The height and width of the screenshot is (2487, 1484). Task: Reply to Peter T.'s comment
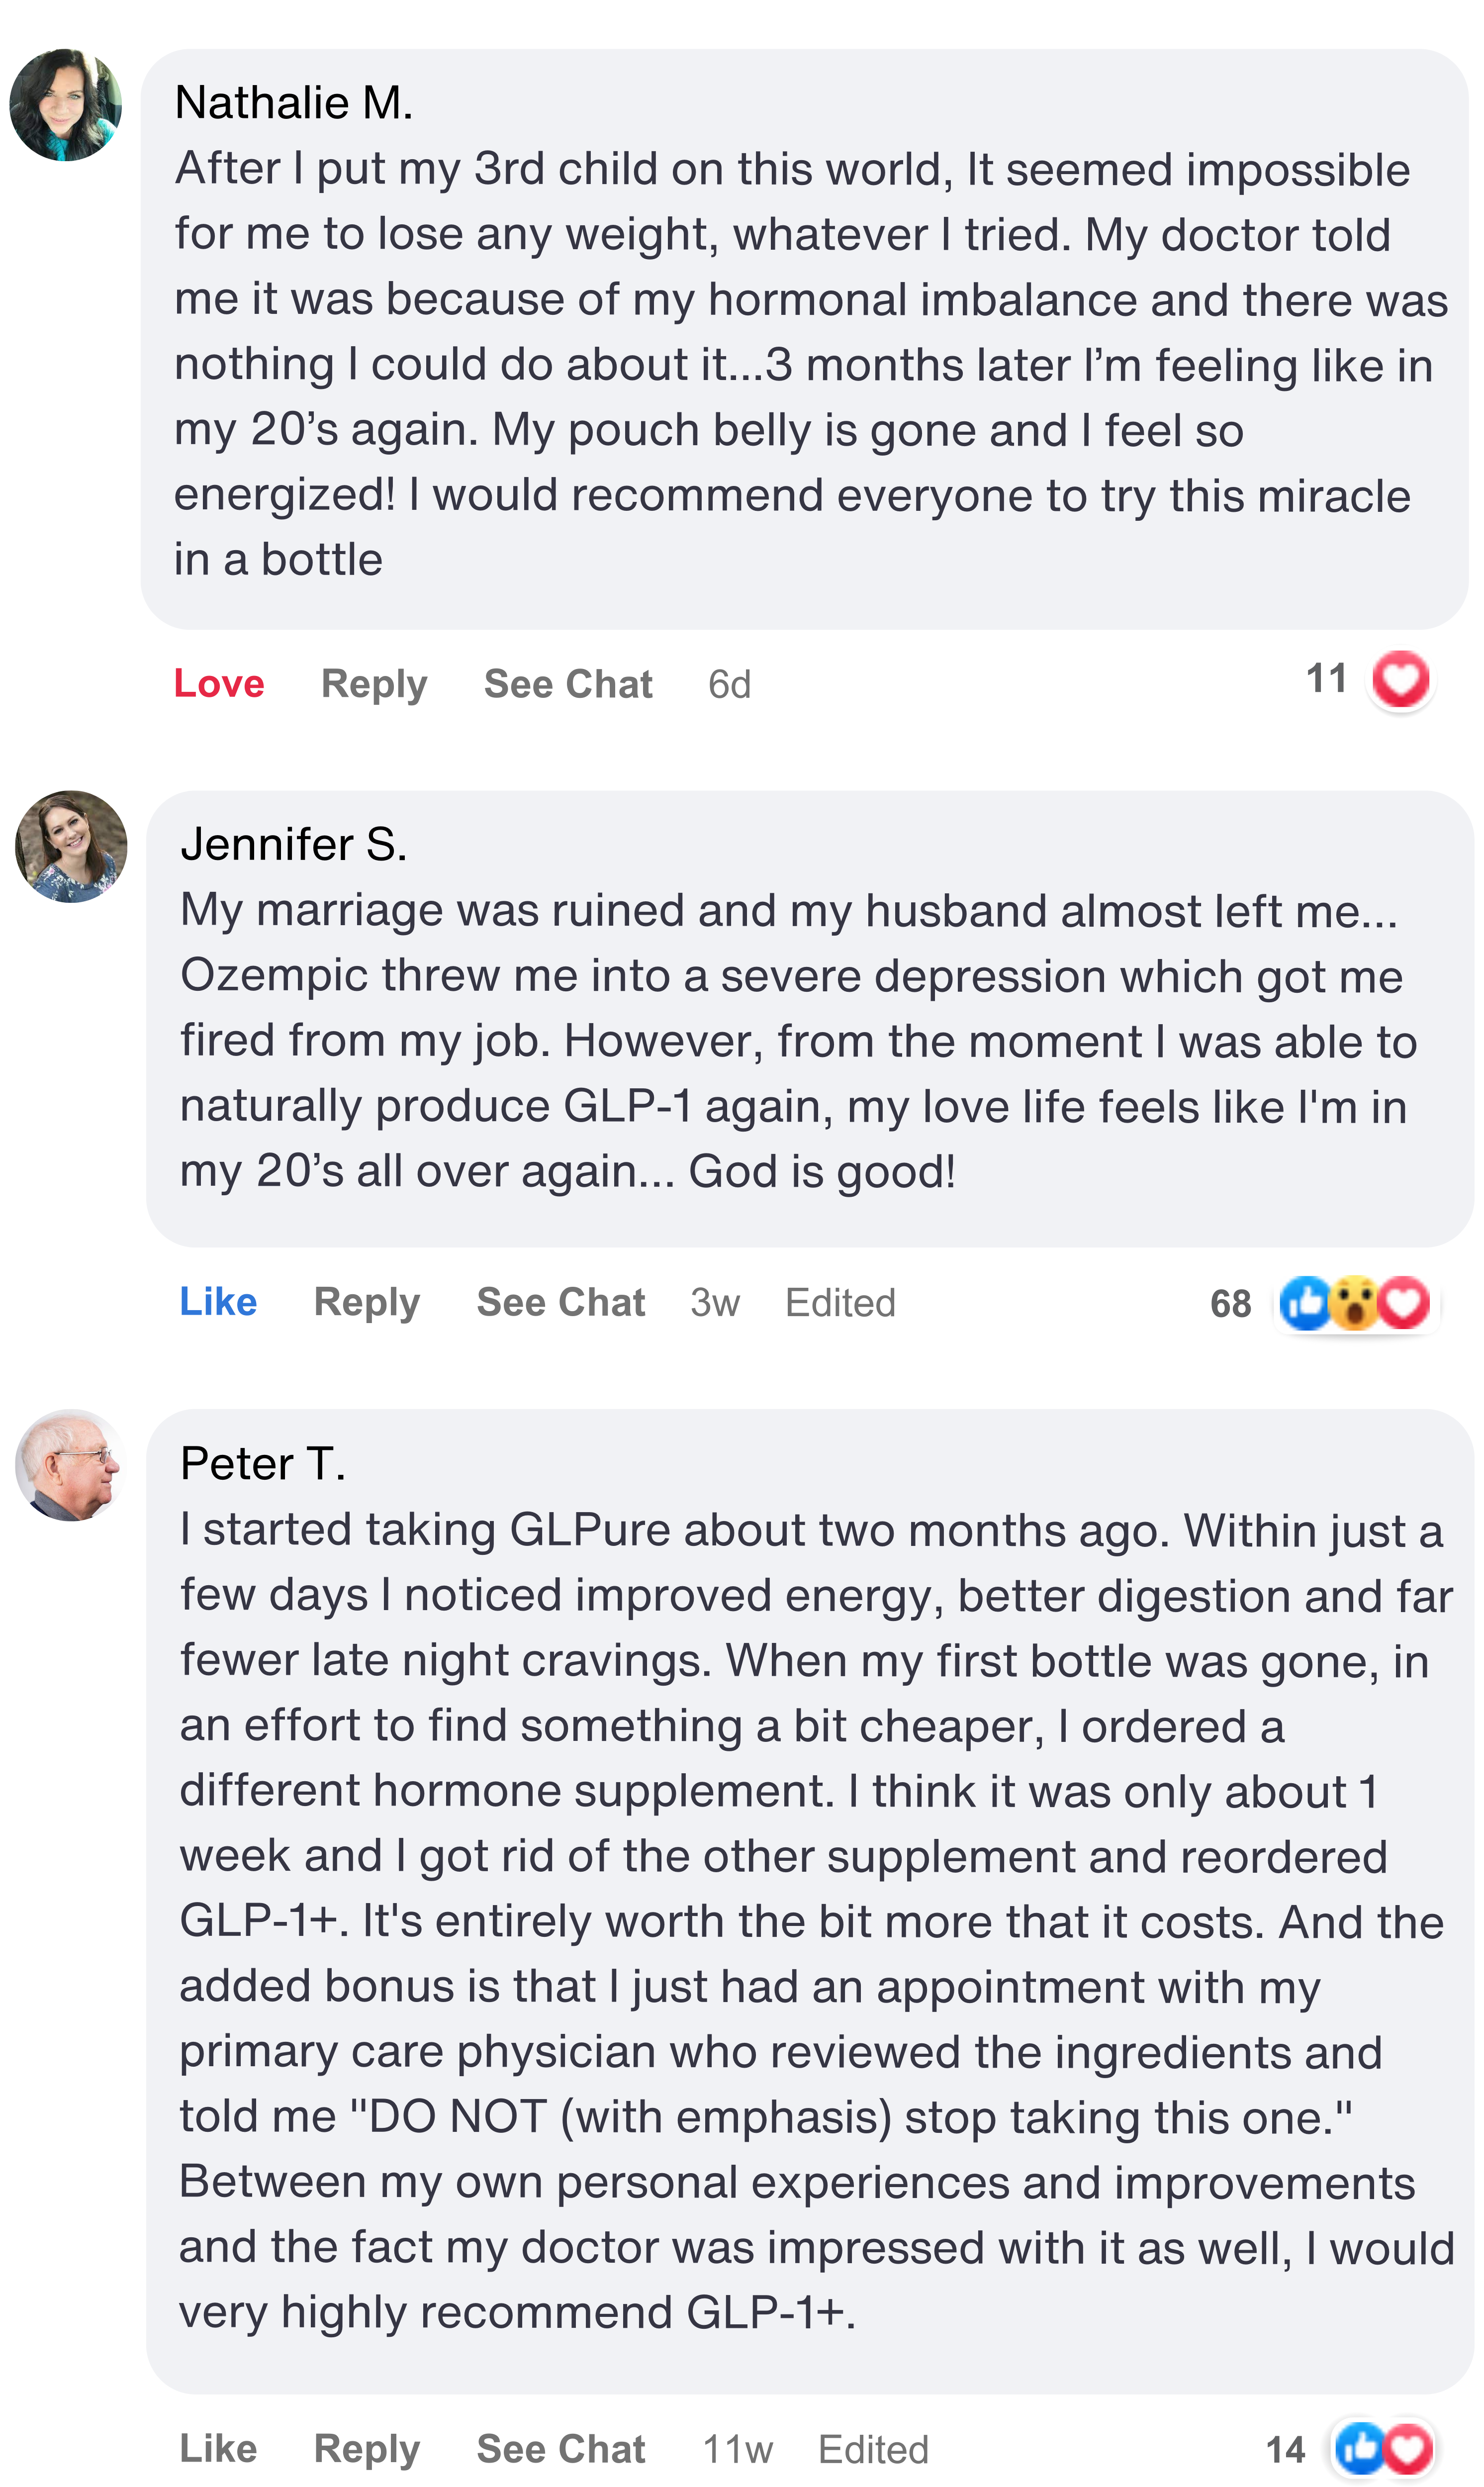click(x=367, y=2449)
